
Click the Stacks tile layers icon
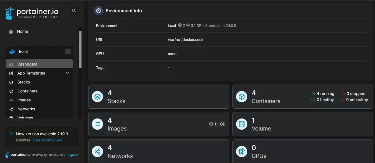click(x=97, y=97)
